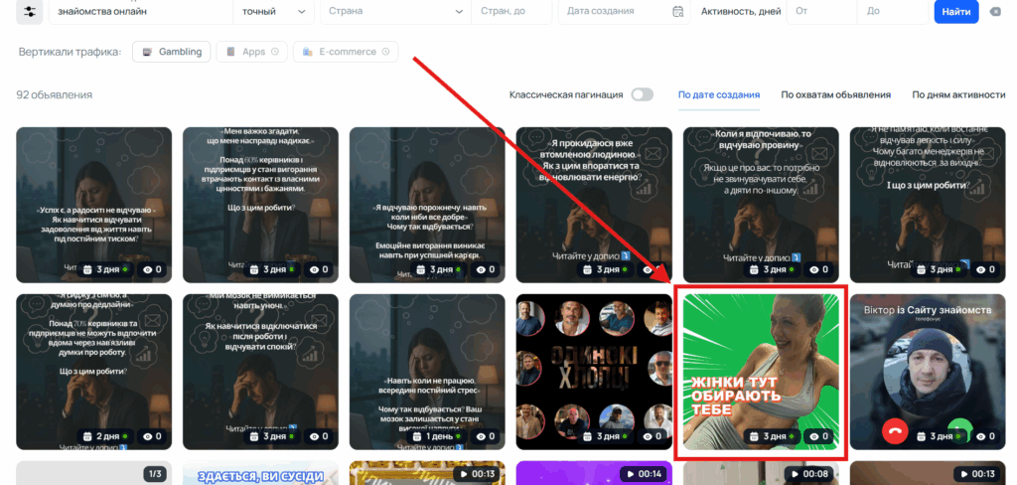Expand the Страна country dropdown
Screen dimensions: 1017x485
click(394, 12)
